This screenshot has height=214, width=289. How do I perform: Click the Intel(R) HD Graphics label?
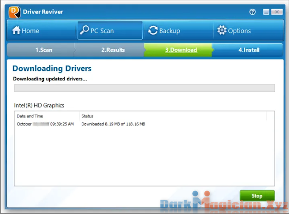39,106
